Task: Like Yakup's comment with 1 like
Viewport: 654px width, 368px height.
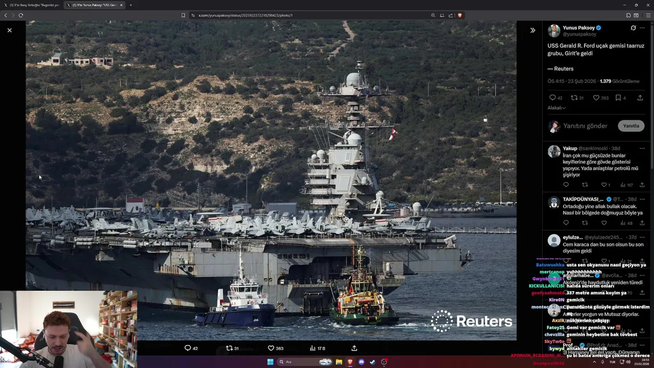Action: [x=605, y=185]
